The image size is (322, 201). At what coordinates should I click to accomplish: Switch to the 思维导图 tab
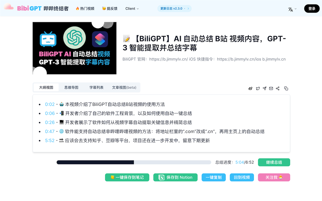[71, 87]
